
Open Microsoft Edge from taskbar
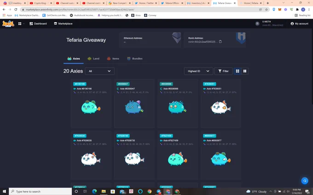click(94, 191)
